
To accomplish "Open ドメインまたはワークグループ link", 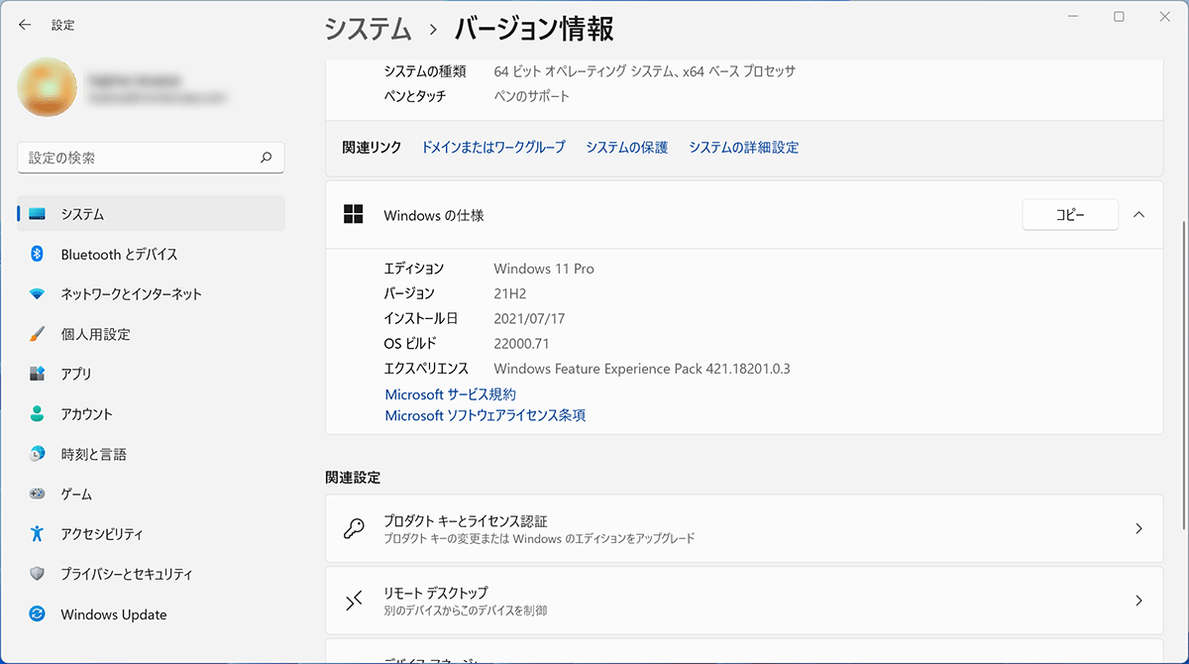I will tap(493, 148).
